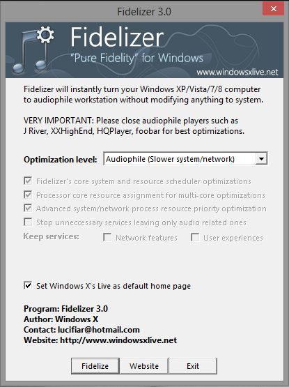Viewport: 289px width, 387px height.
Task: Check the User experiences keep-services box
Action: point(195,238)
